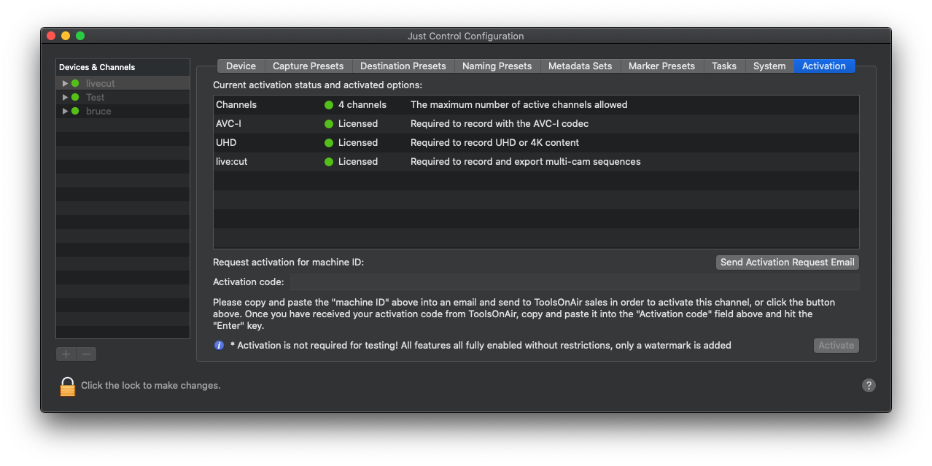This screenshot has height=466, width=932.
Task: Select bruce in Devices & Channels list
Action: click(123, 111)
